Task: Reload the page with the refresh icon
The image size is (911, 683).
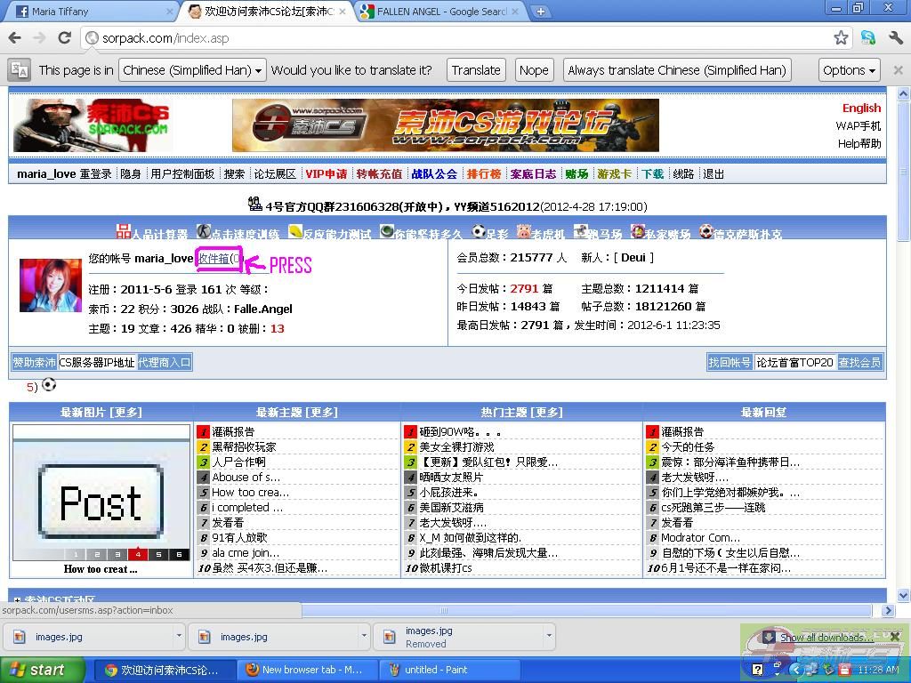Action: click(x=64, y=37)
